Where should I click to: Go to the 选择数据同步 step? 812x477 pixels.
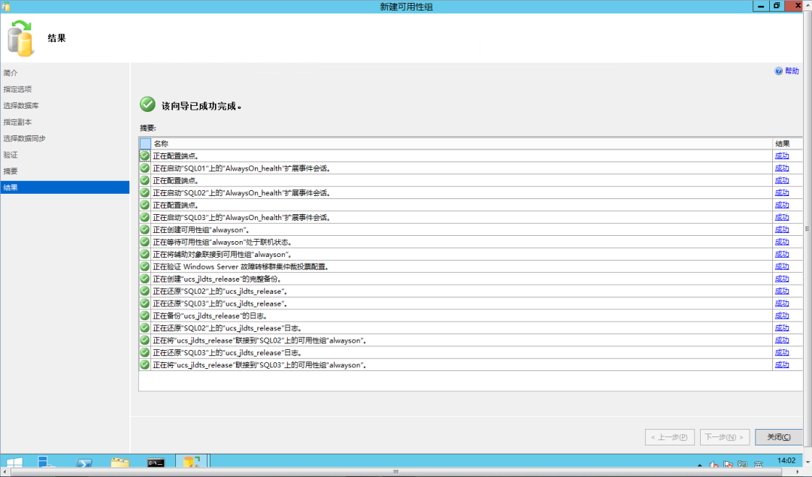(24, 138)
